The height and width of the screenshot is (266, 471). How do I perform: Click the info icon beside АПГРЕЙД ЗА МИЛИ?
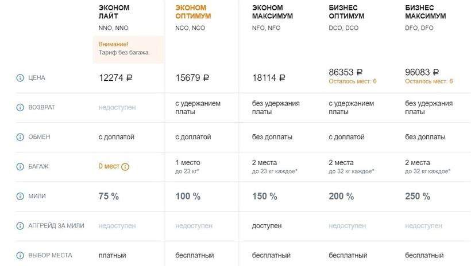point(21,226)
